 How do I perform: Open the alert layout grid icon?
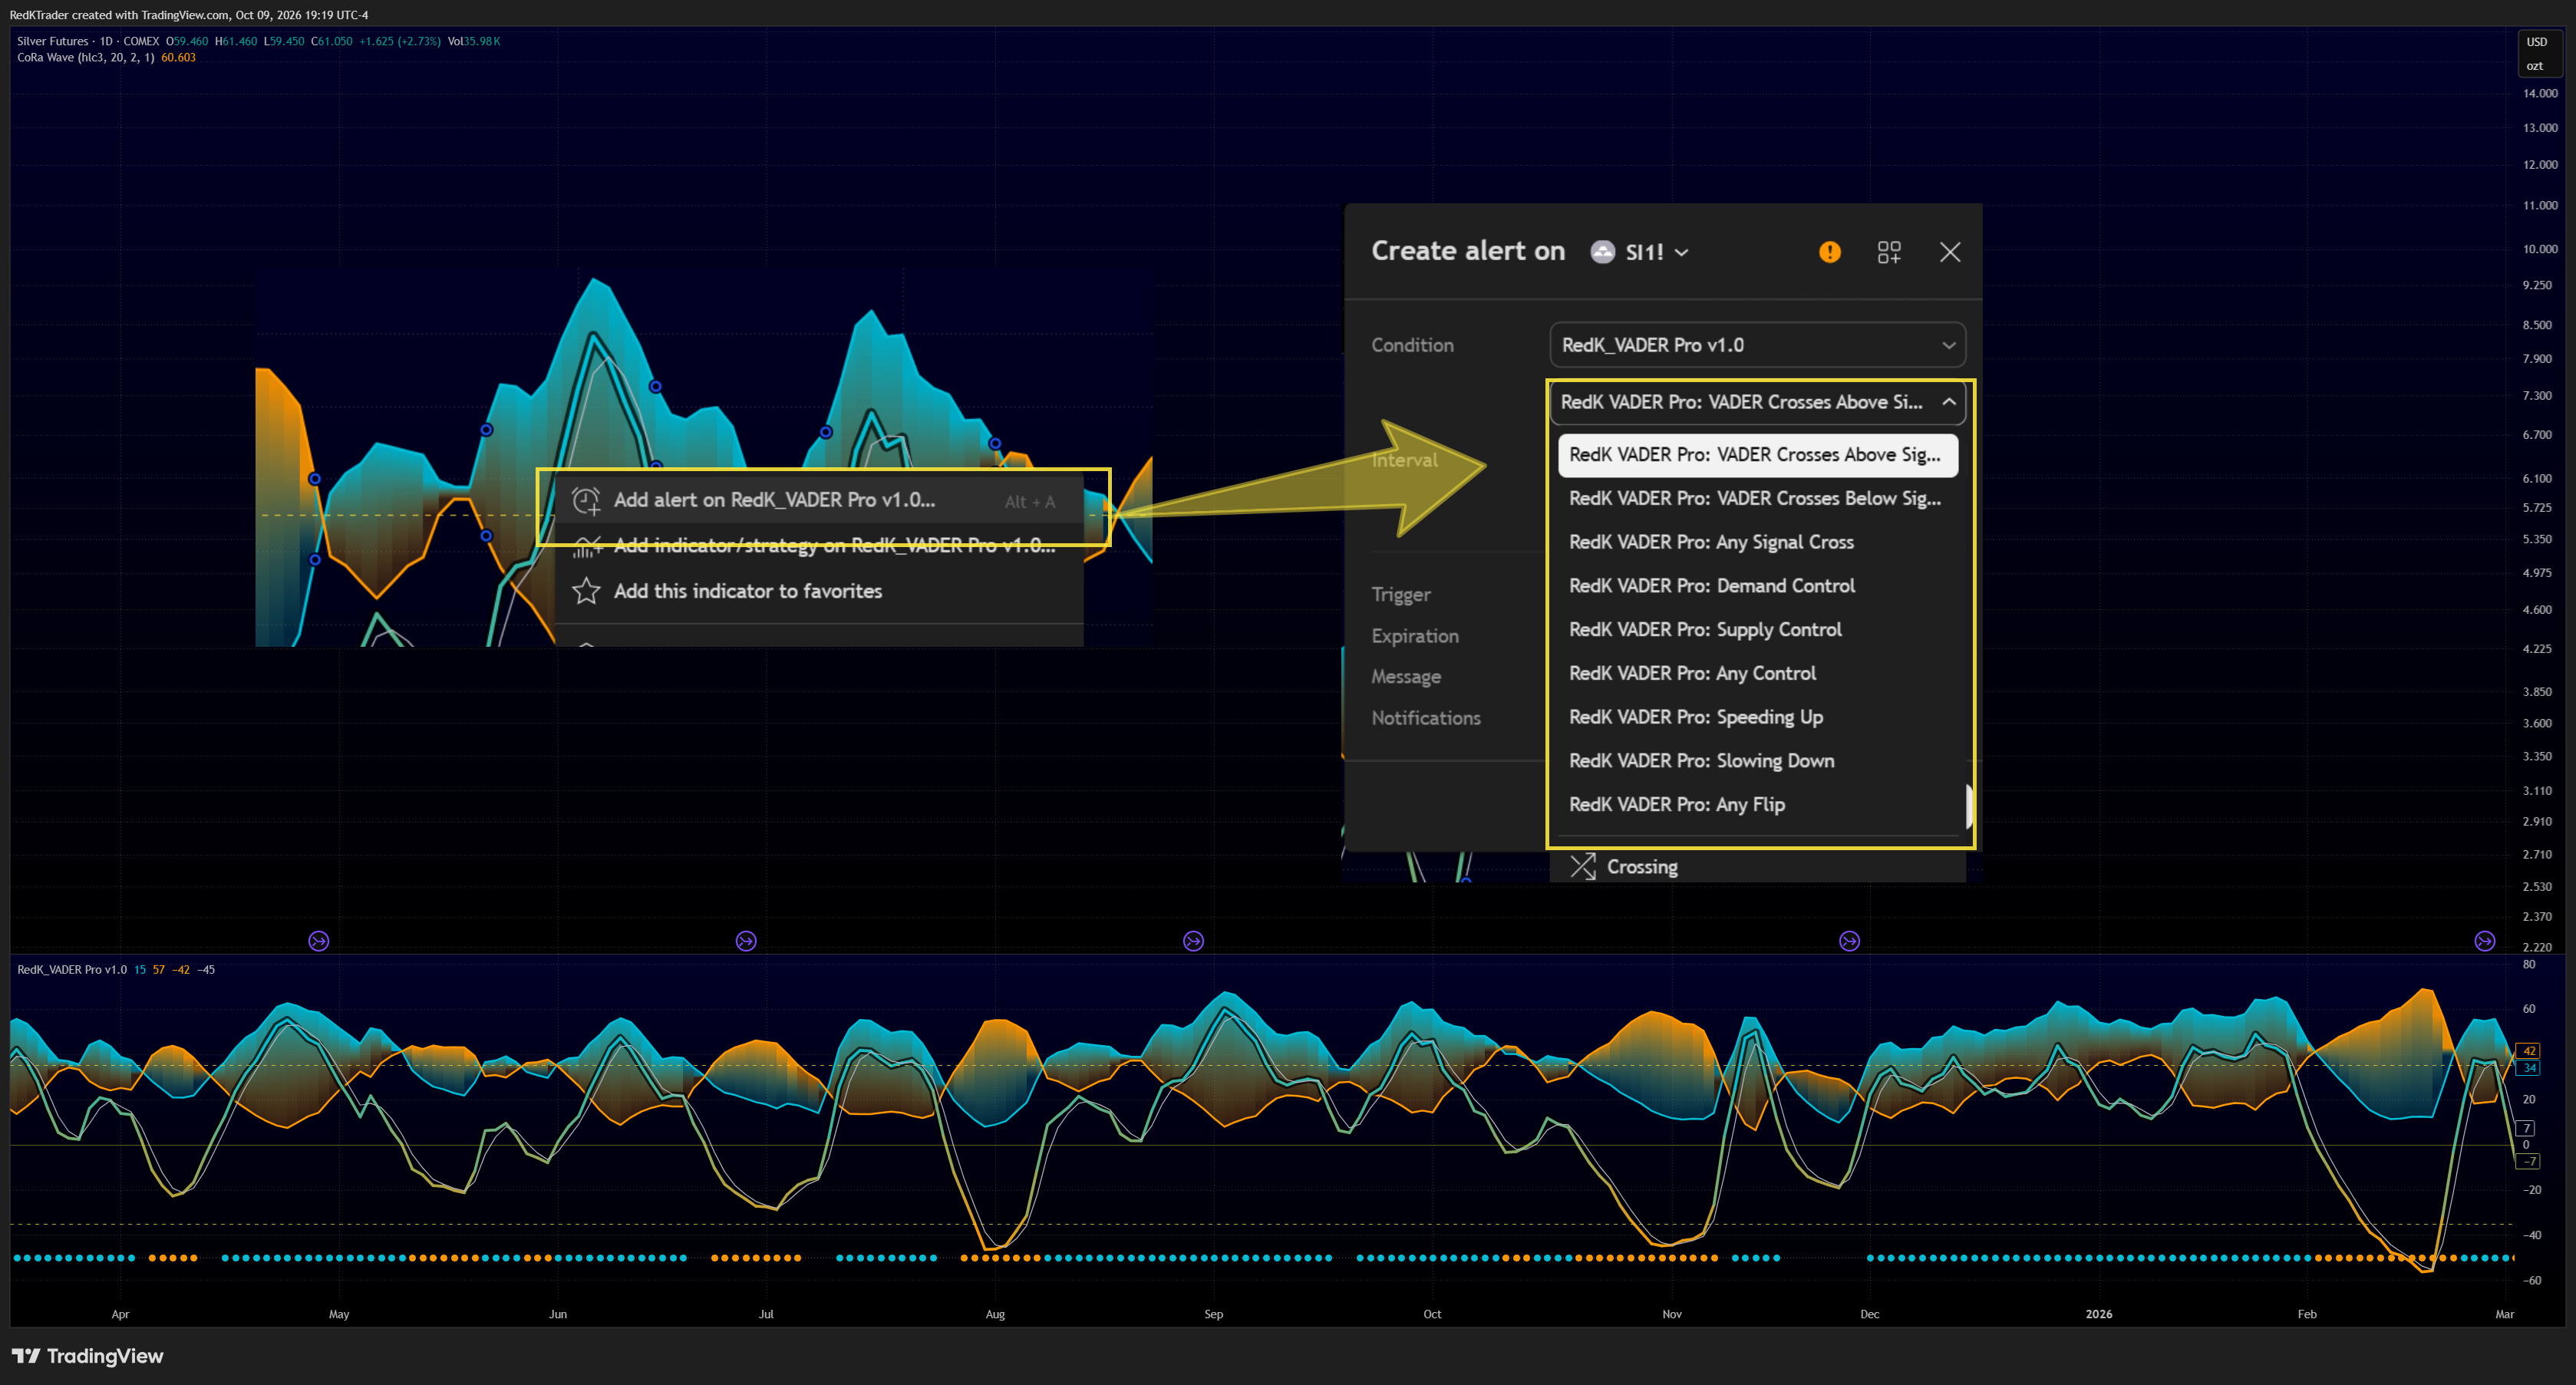click(x=1889, y=252)
